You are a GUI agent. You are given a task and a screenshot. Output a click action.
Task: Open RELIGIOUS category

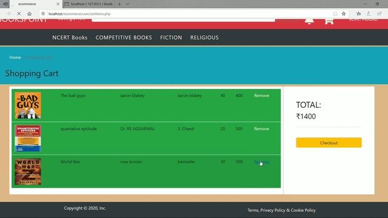click(x=204, y=38)
